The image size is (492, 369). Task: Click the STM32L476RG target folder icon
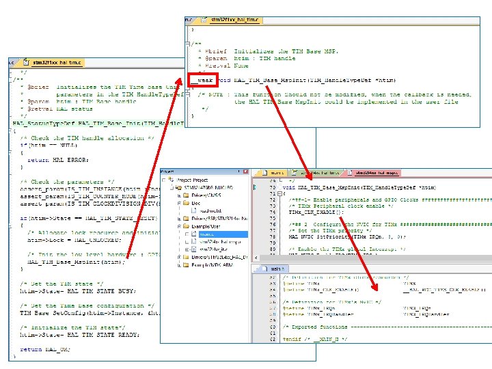[178, 188]
